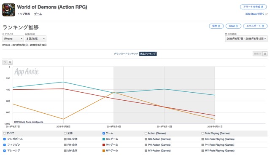Switch to ダウンロードランキング tab

pyautogui.click(x=126, y=54)
